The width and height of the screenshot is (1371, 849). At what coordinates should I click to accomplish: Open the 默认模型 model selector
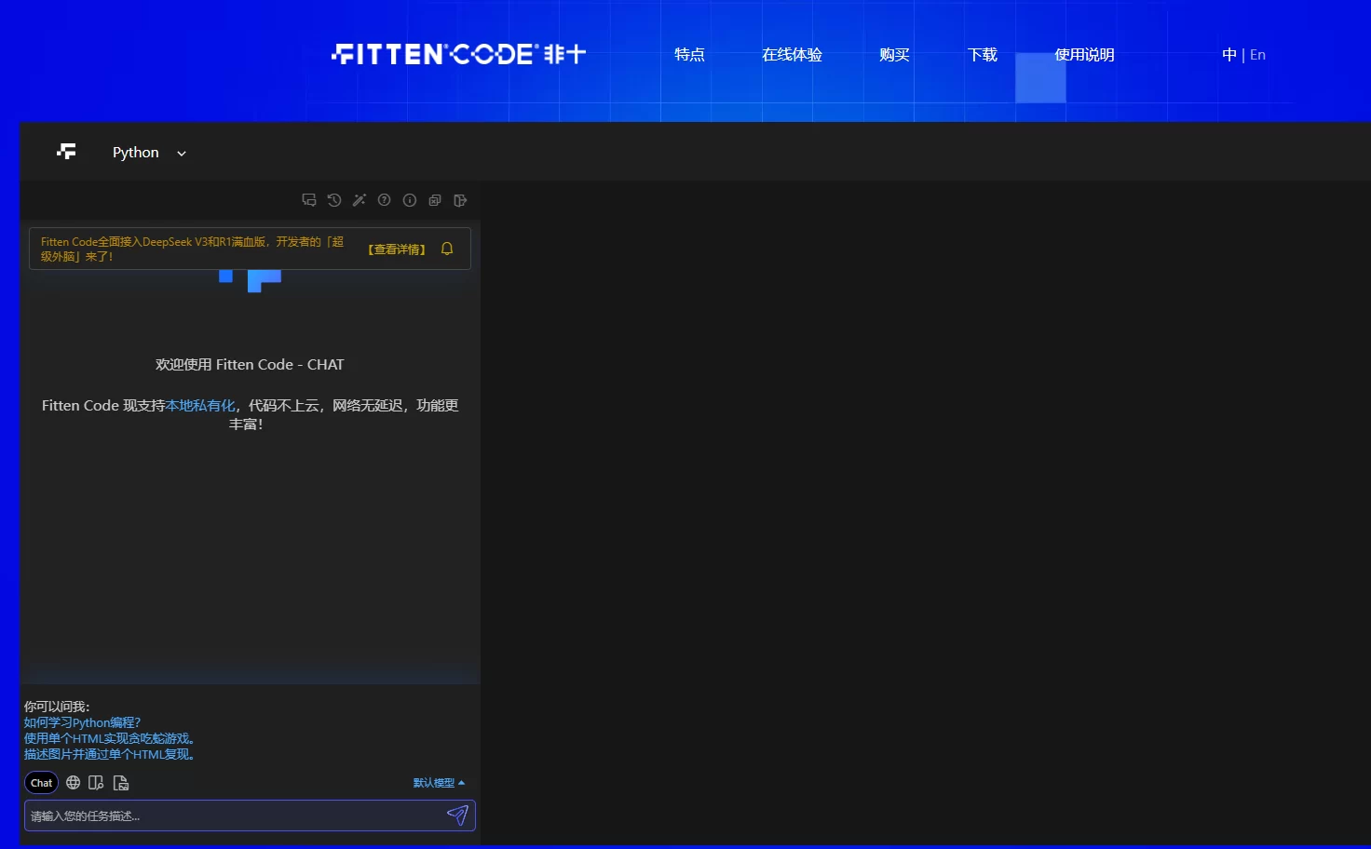pos(439,783)
